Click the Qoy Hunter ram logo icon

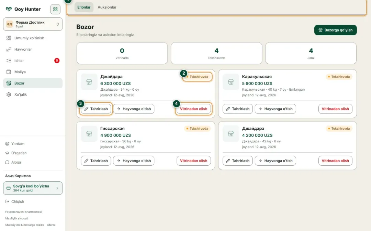click(x=9, y=9)
